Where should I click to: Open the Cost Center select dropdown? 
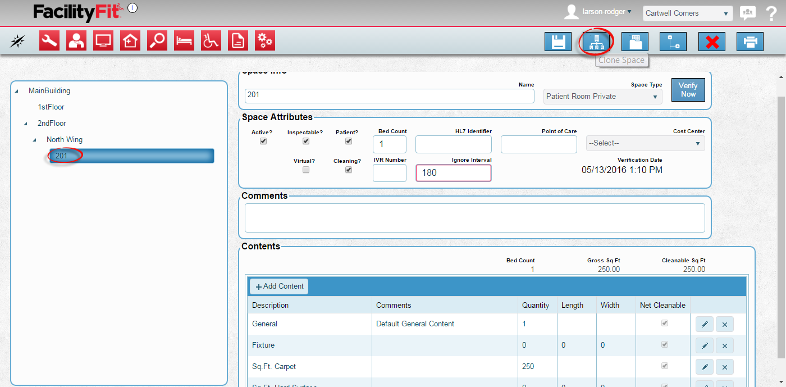tap(645, 143)
